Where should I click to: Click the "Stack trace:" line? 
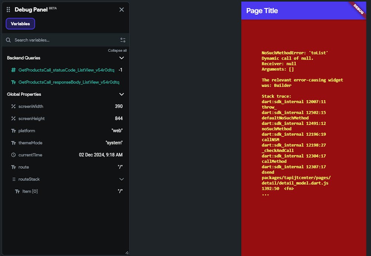coord(276,96)
